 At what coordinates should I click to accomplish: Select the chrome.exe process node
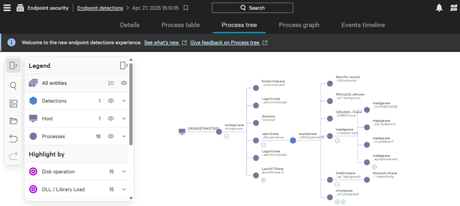(x=330, y=197)
